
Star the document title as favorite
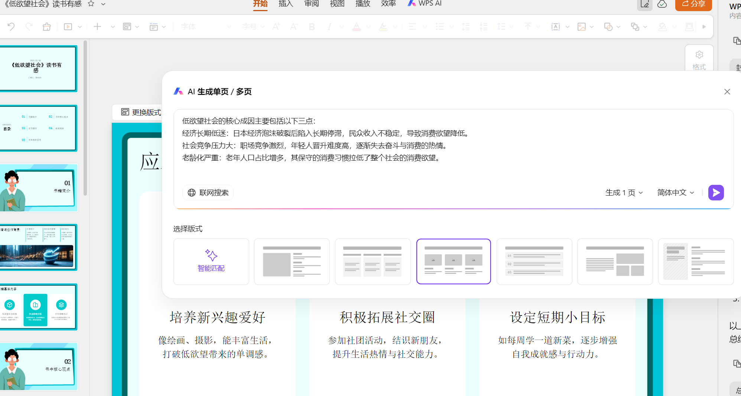coord(91,4)
